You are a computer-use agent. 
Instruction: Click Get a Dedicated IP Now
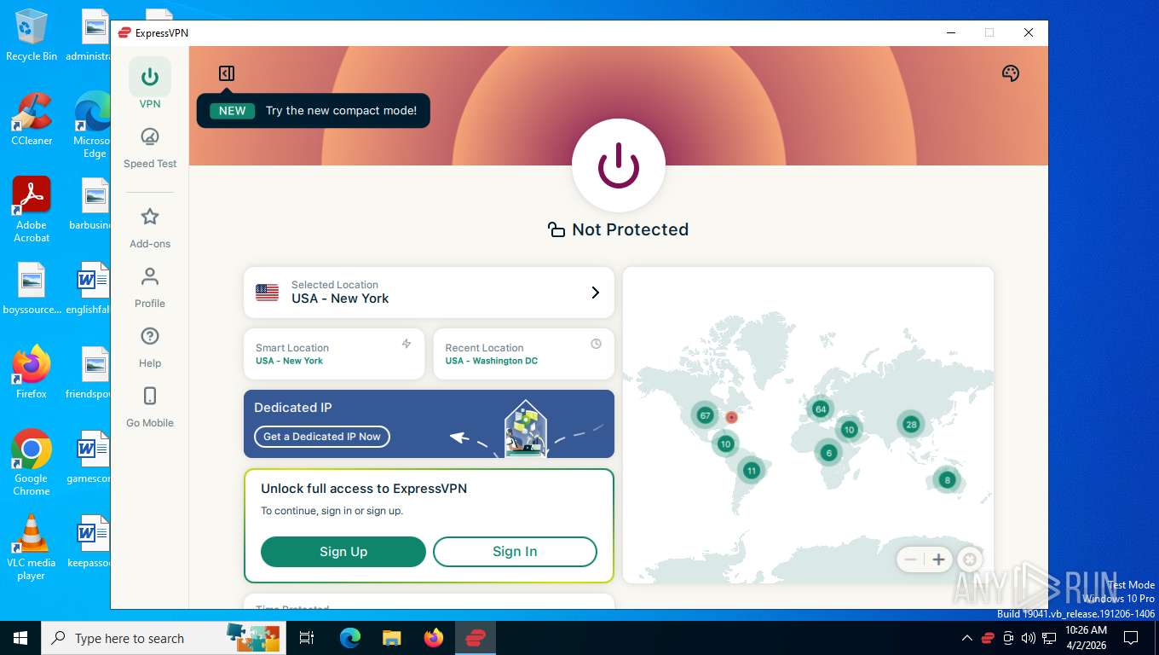pos(322,437)
